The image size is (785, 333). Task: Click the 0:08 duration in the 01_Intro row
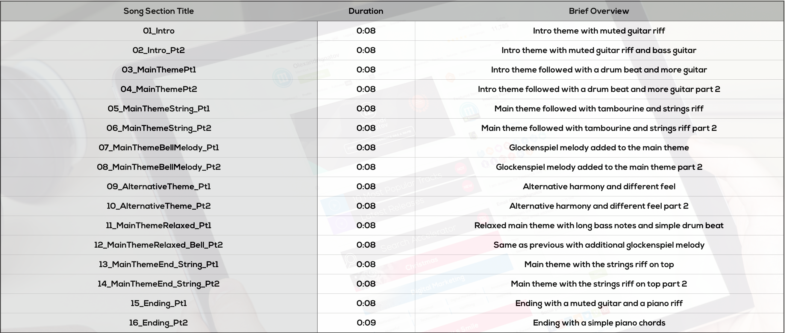[x=366, y=31]
